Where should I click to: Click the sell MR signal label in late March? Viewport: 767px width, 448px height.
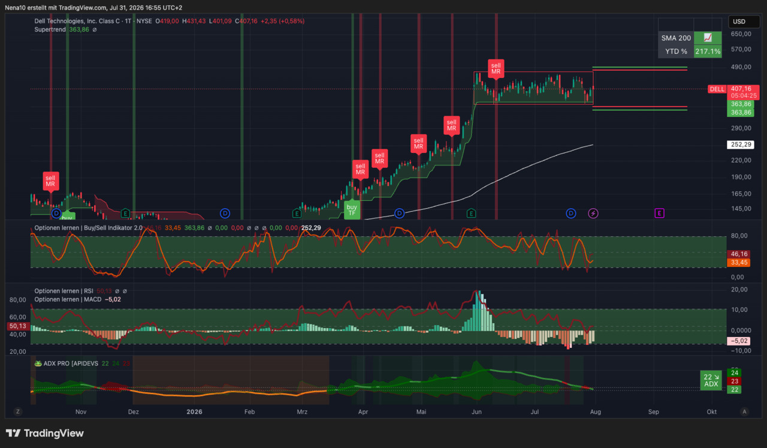360,170
